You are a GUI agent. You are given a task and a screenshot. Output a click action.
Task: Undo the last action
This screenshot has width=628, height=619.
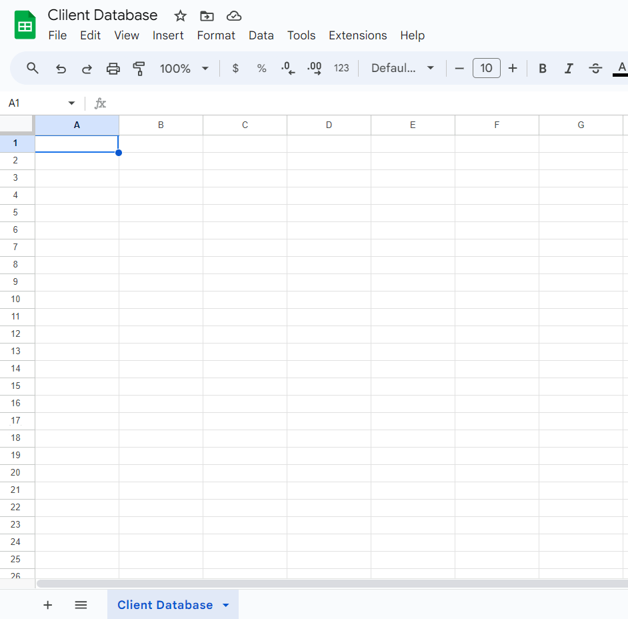point(61,69)
